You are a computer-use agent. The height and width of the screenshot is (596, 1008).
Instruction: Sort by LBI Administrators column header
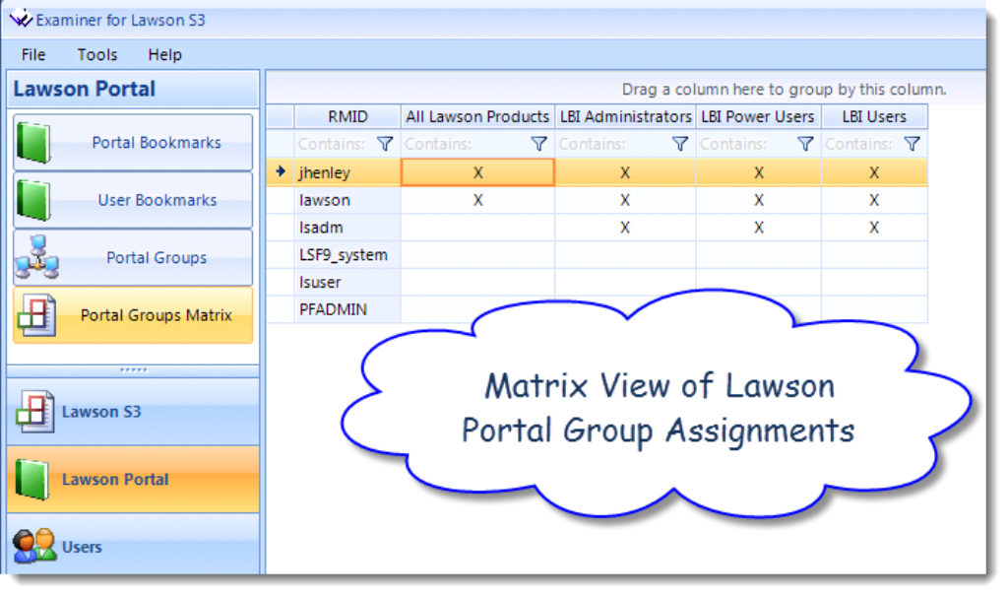(x=625, y=116)
